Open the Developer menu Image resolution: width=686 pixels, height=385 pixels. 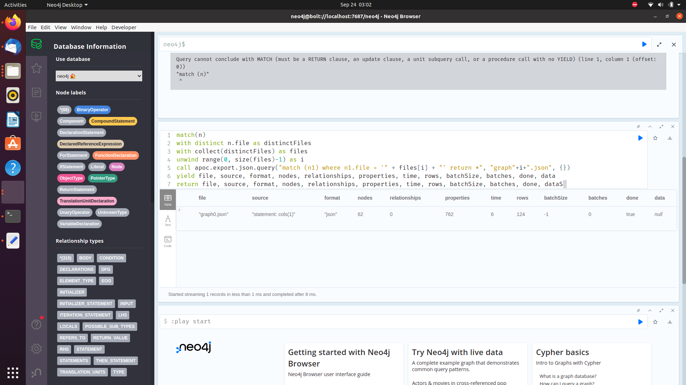[124, 27]
